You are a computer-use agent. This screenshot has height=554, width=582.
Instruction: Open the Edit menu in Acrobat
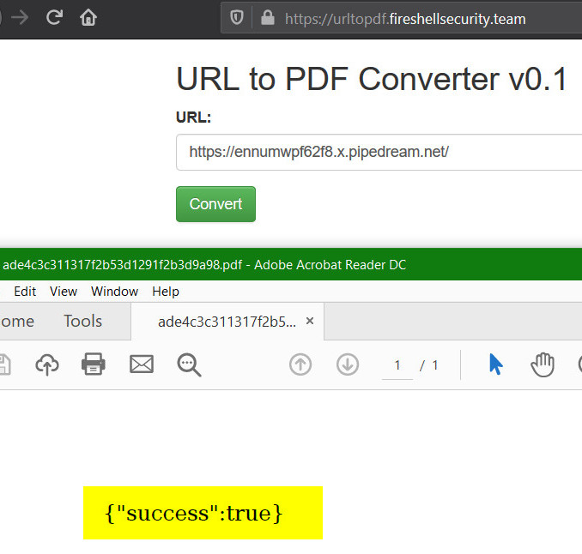(25, 292)
